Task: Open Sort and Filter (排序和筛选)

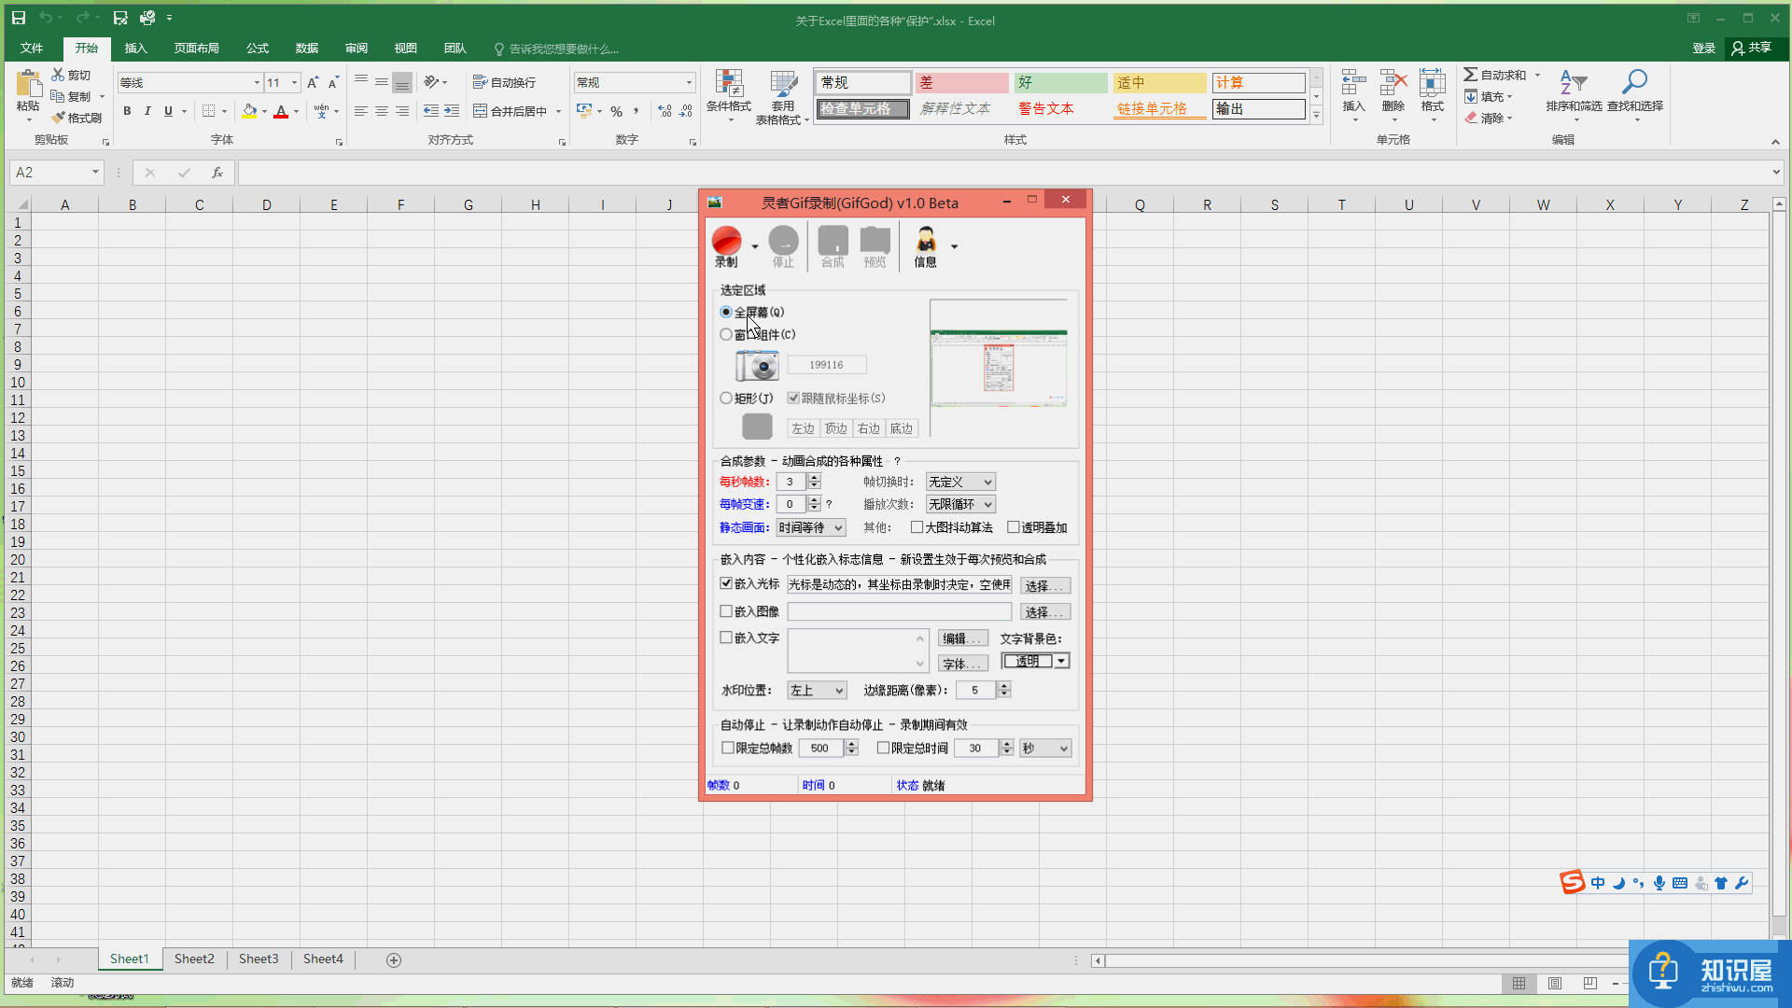Action: pyautogui.click(x=1574, y=93)
